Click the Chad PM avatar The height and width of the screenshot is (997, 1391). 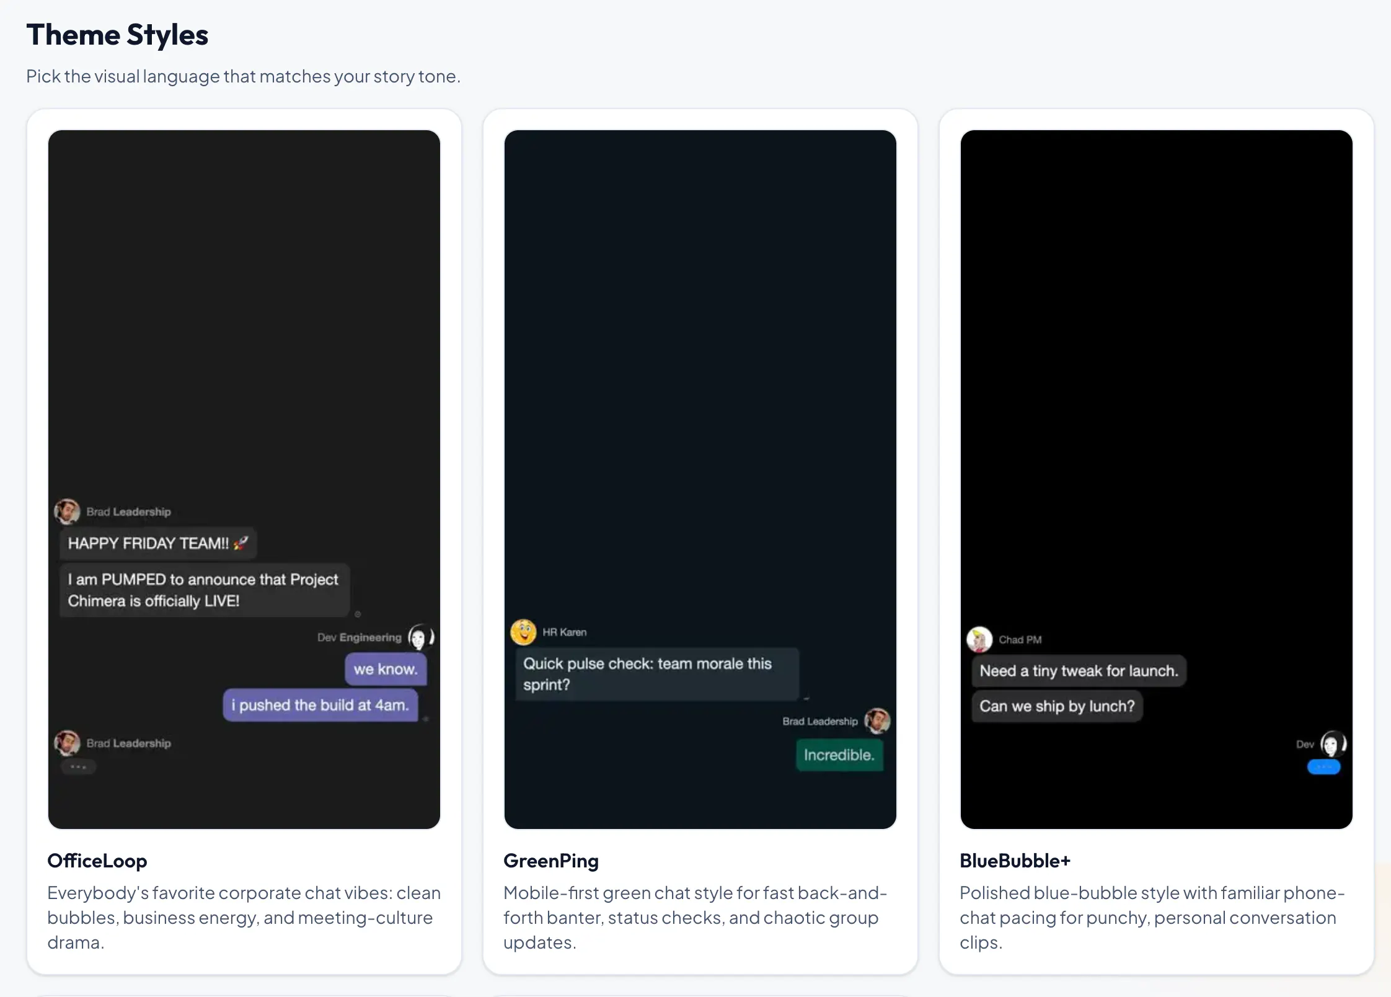click(979, 639)
